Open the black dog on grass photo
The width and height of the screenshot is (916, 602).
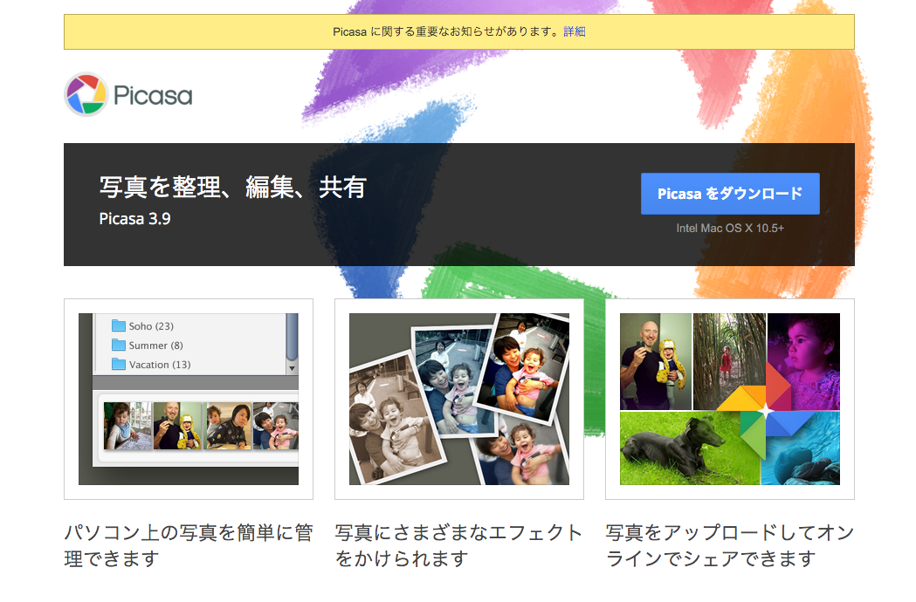[689, 448]
